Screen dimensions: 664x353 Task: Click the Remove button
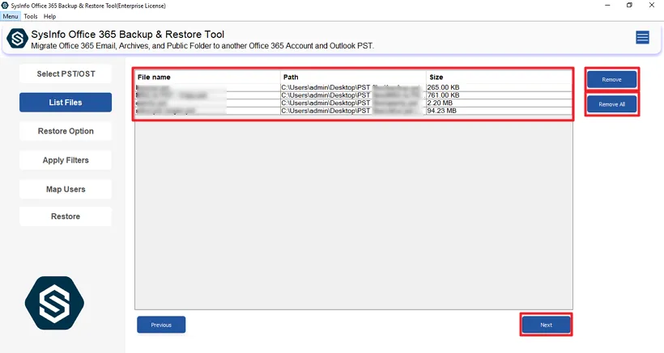click(x=611, y=79)
